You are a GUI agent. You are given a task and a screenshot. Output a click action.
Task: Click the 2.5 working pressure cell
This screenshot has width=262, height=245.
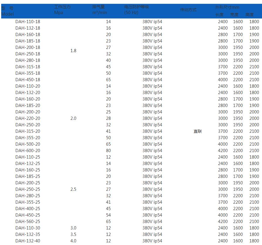click(x=73, y=189)
